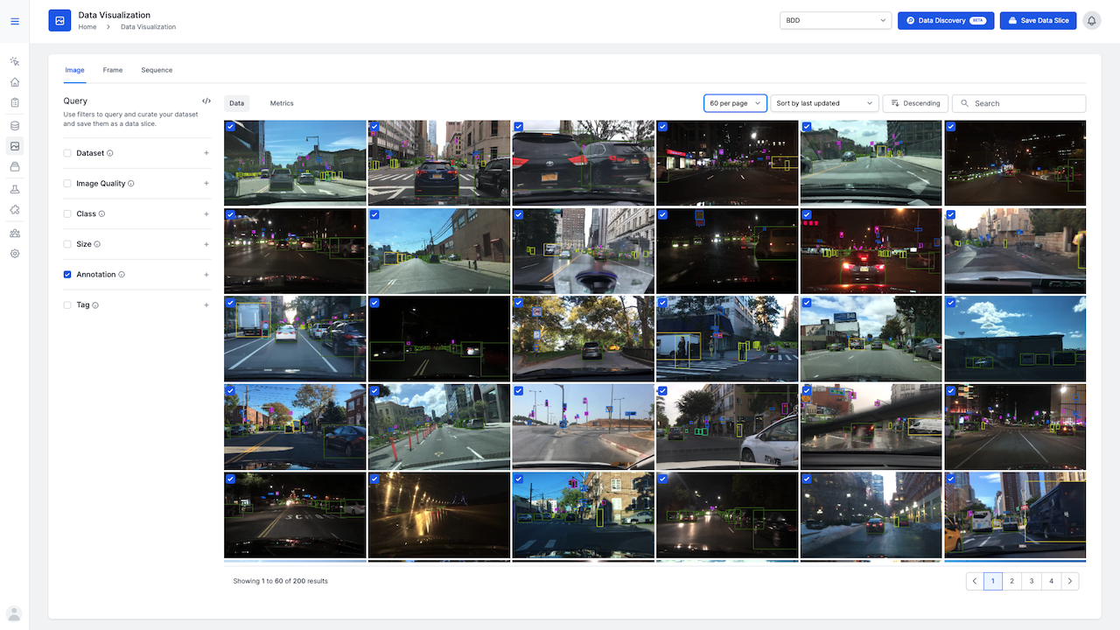
Task: Open the clipboard icon in the sidebar
Action: (15, 103)
